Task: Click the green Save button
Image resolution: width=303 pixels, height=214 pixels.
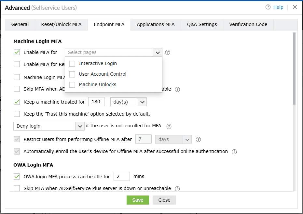Action: click(138, 200)
